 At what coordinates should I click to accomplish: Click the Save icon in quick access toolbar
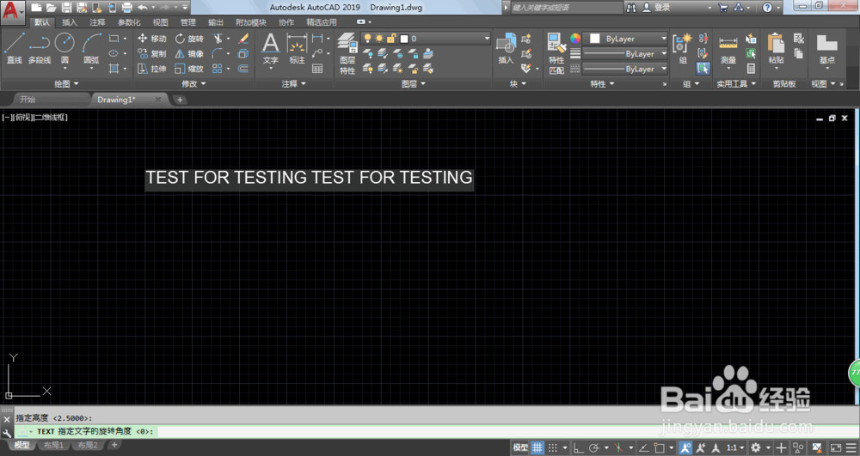point(66,7)
